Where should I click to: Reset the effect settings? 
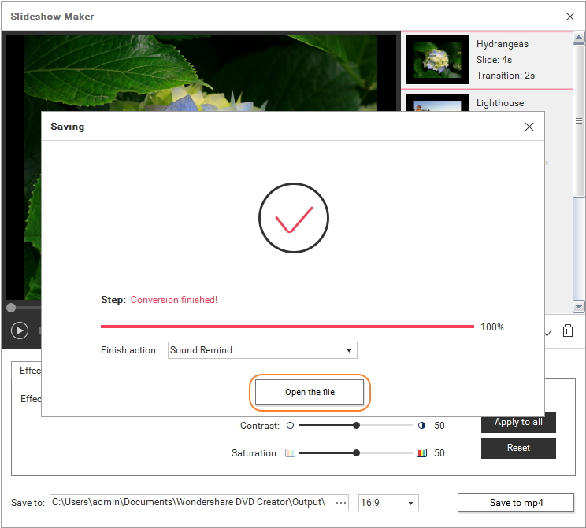(x=518, y=448)
